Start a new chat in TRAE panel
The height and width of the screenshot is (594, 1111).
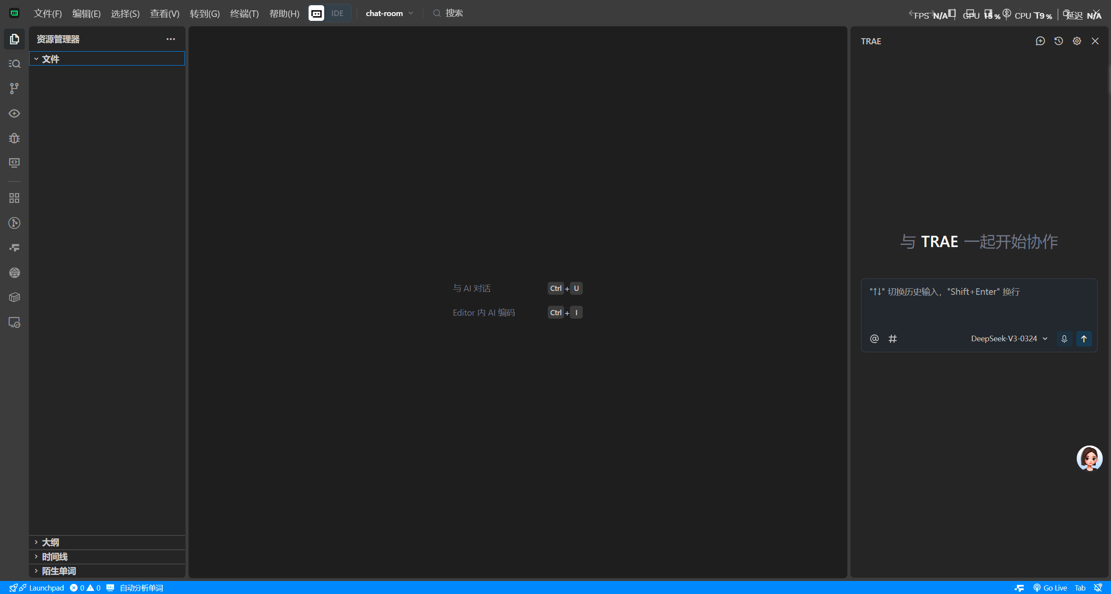tap(1040, 41)
